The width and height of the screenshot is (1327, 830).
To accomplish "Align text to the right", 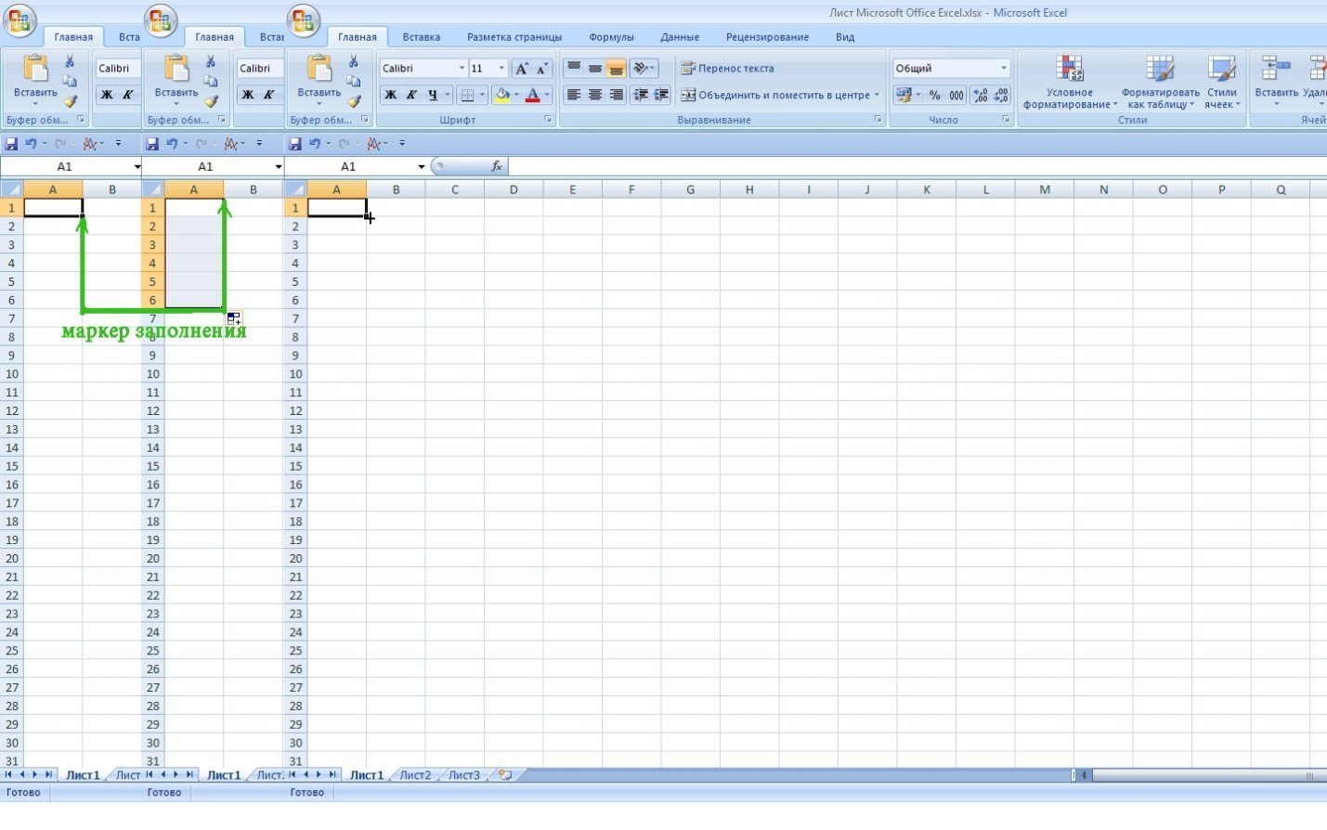I will [x=616, y=95].
